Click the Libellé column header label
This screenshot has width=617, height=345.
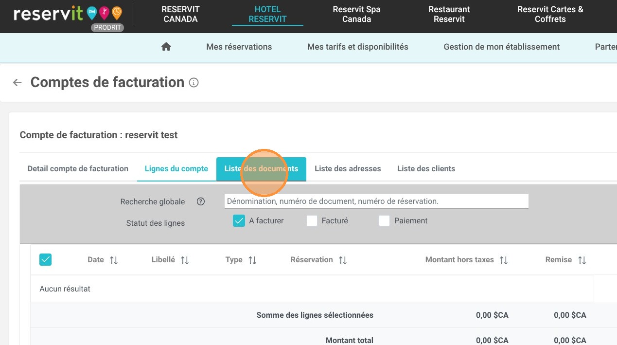point(163,260)
